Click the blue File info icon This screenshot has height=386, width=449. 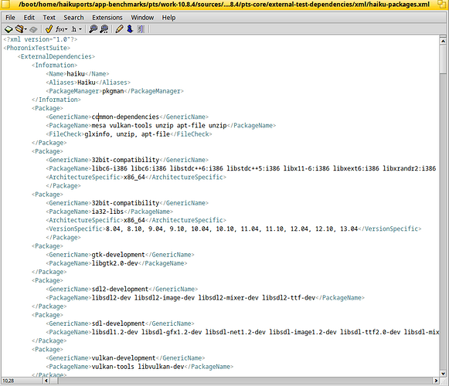click(x=130, y=29)
